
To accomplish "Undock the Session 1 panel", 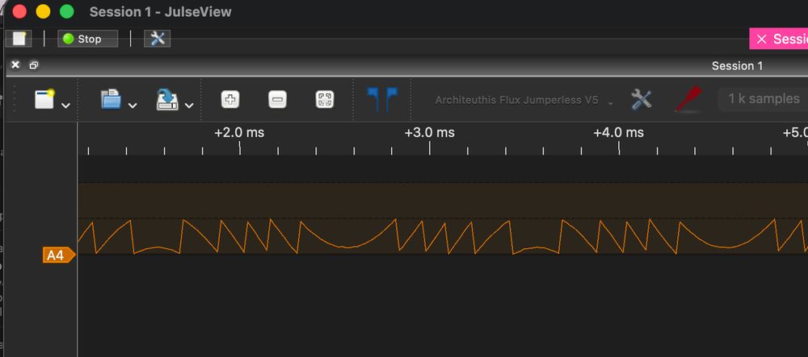I will (33, 65).
